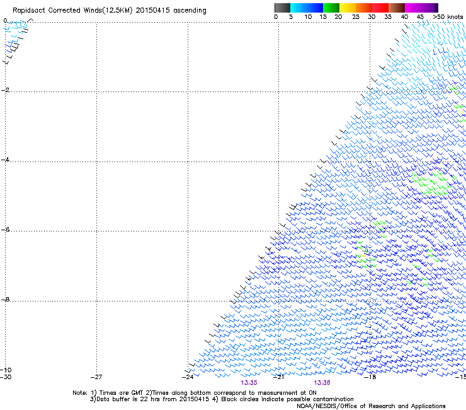Click the 13:35 time label
Screen dimensions: 466x410
tap(249, 383)
